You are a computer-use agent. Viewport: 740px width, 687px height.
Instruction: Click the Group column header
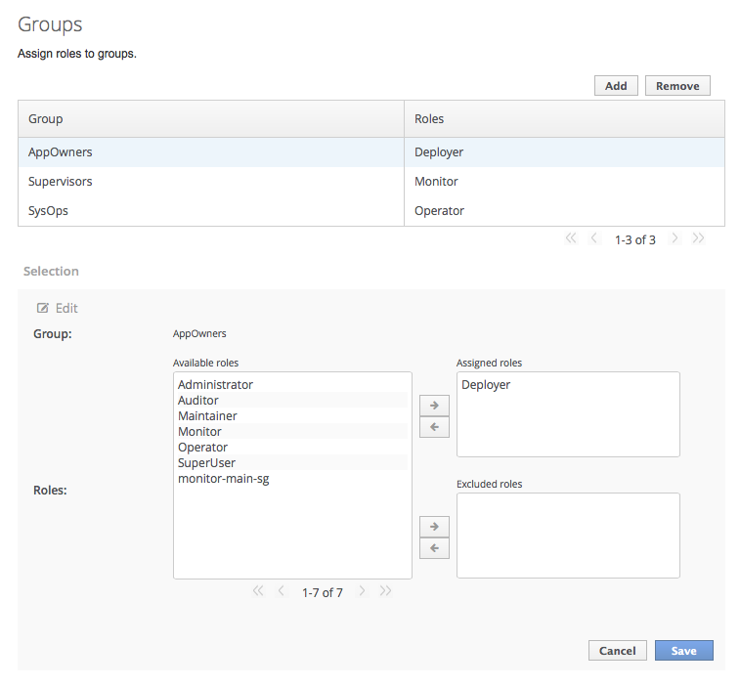210,119
